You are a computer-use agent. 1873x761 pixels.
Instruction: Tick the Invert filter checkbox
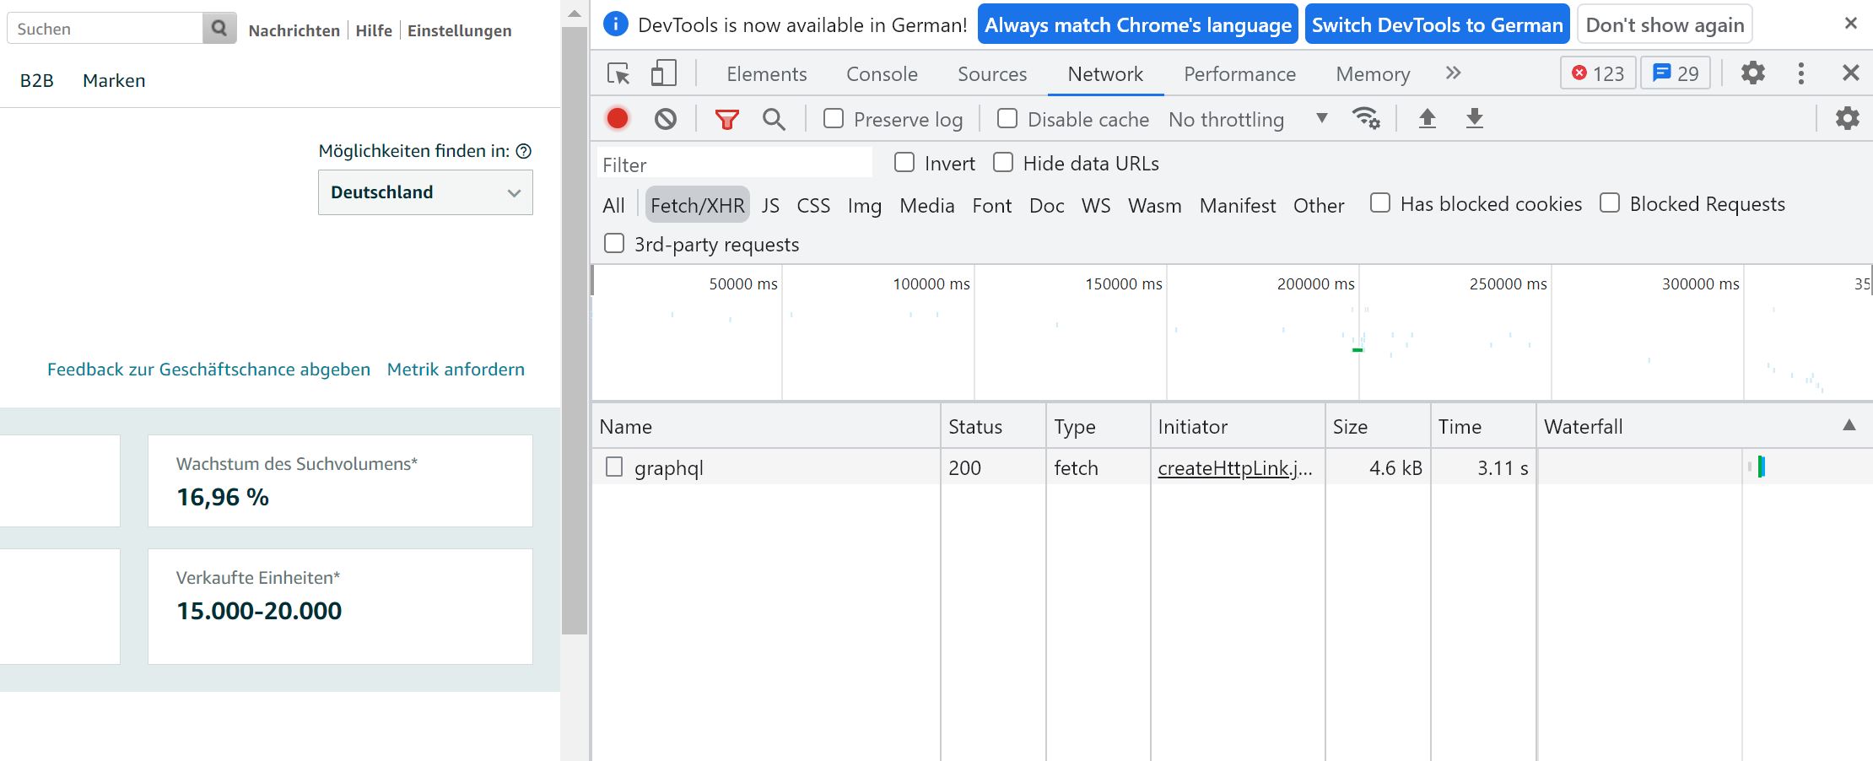point(904,162)
